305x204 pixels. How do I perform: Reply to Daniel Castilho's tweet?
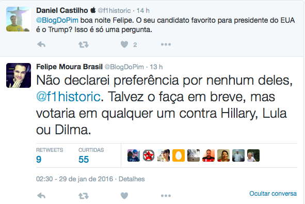[41, 44]
